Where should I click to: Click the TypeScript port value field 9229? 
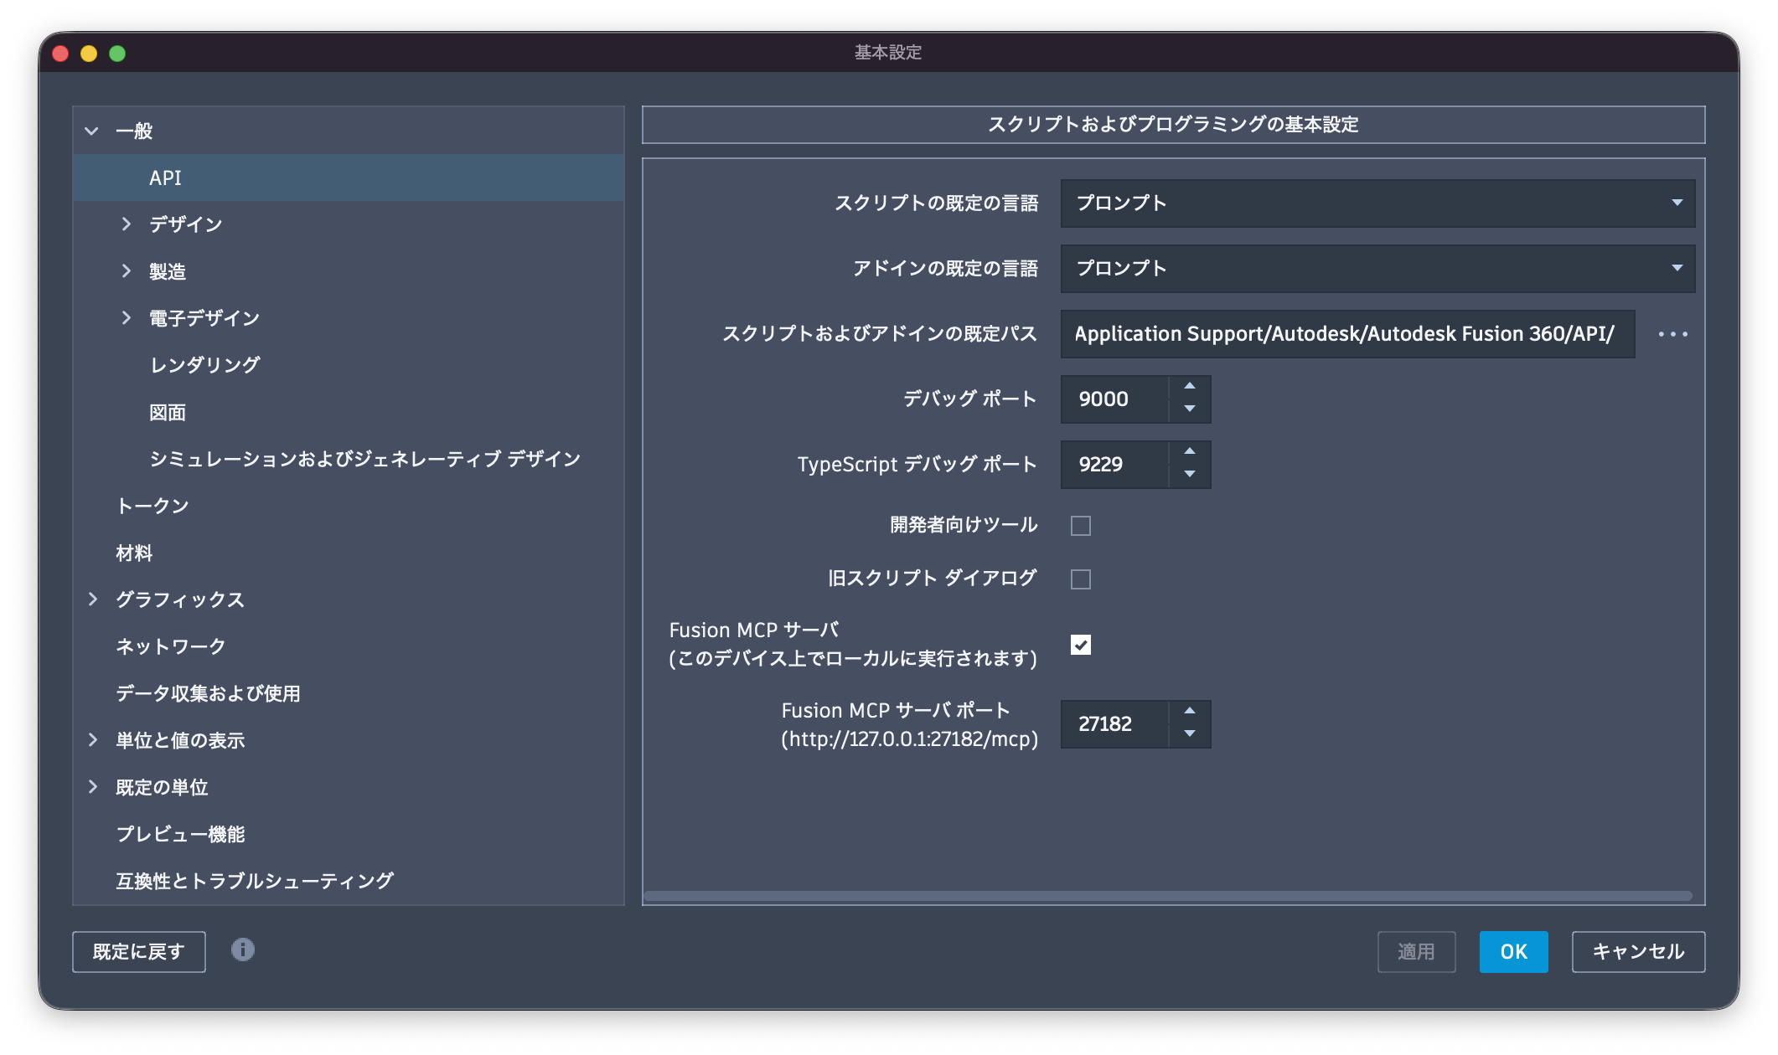1114,465
